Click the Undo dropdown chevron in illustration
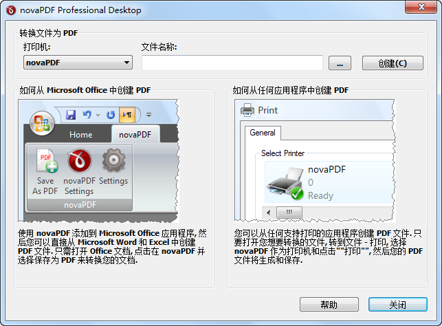 pos(98,115)
